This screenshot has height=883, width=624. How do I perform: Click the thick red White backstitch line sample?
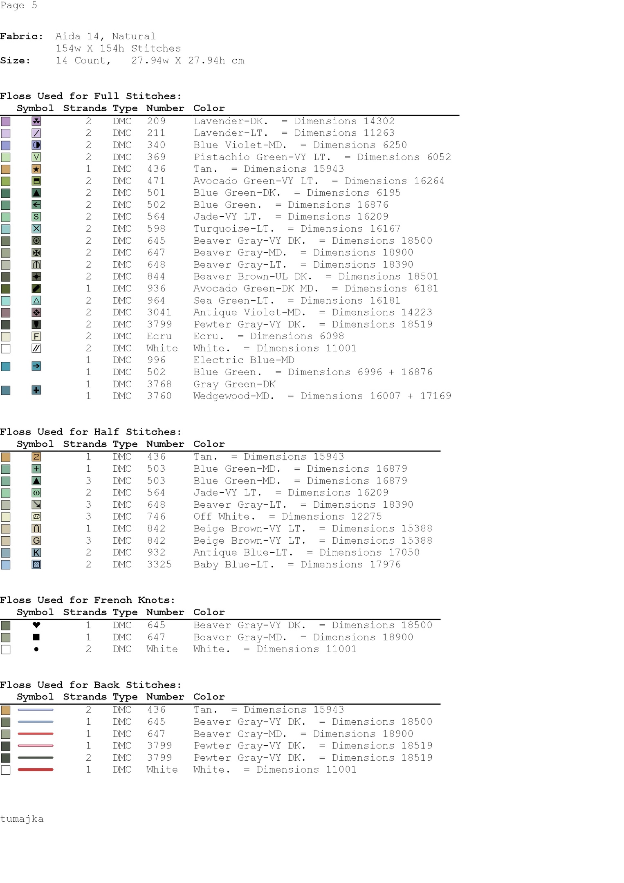36,770
